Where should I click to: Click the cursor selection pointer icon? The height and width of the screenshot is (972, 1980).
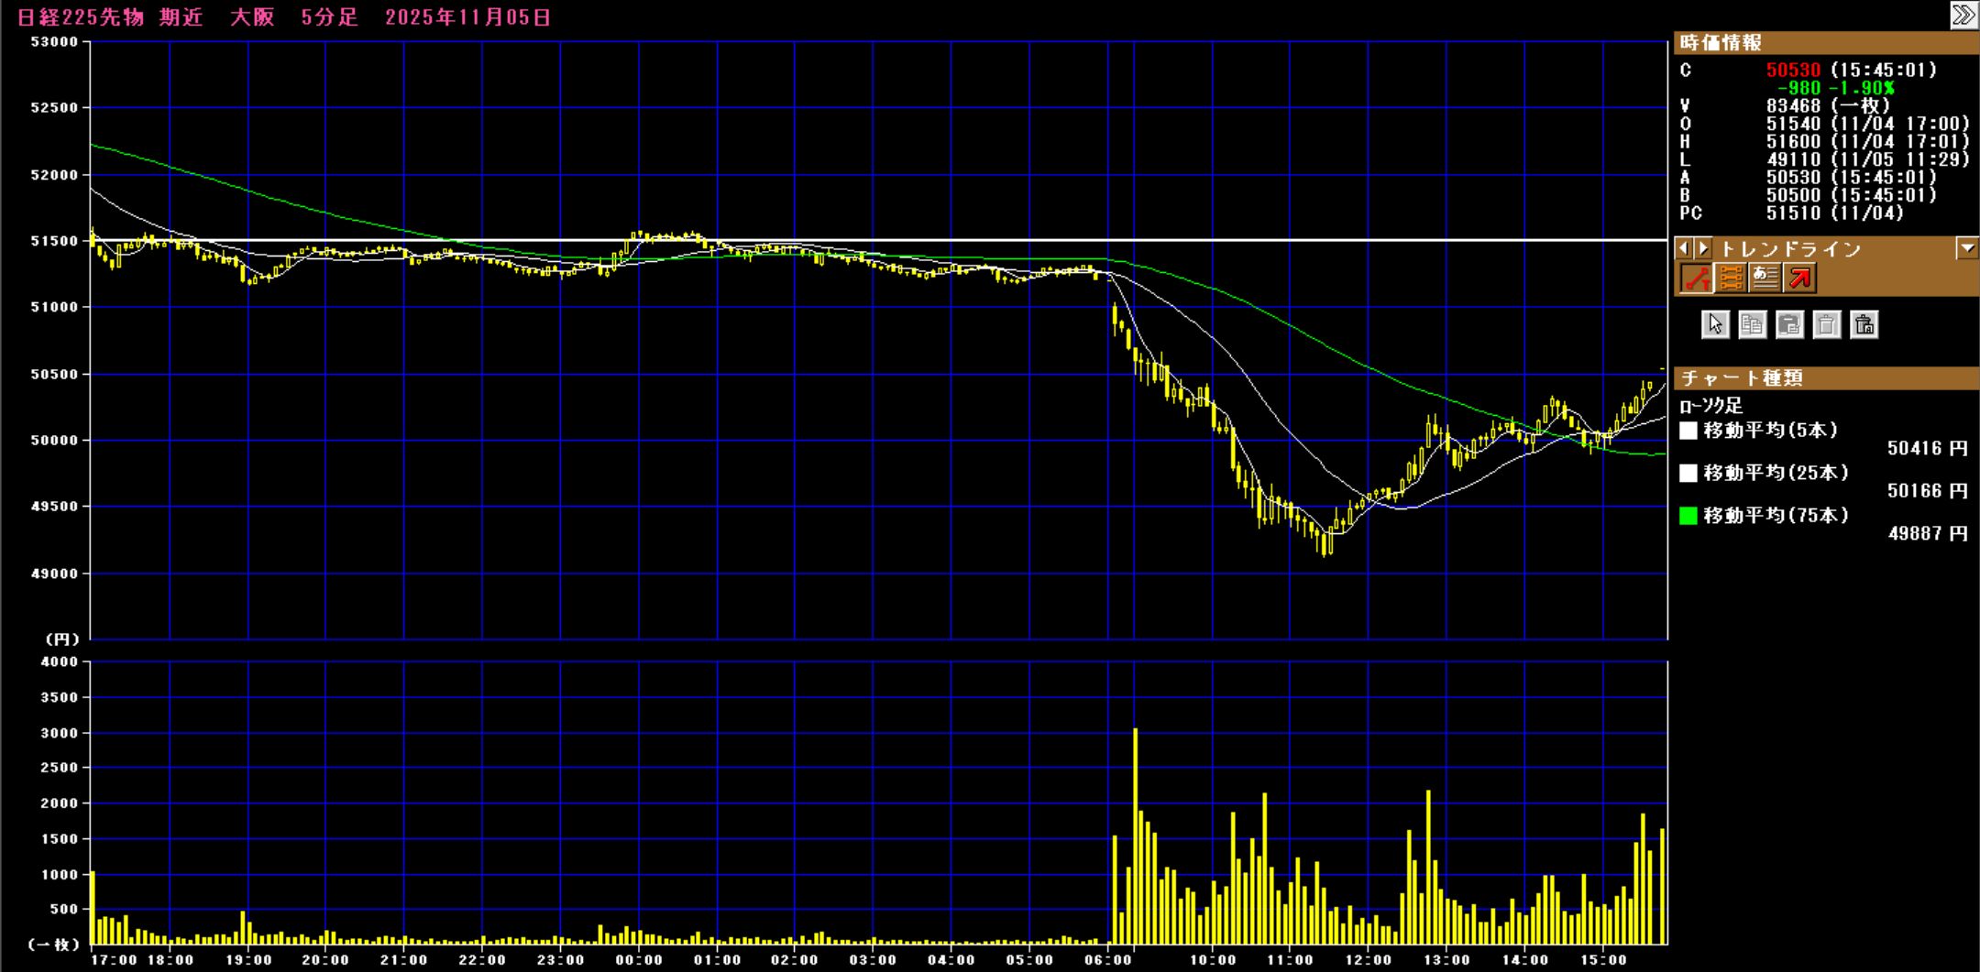click(1715, 324)
